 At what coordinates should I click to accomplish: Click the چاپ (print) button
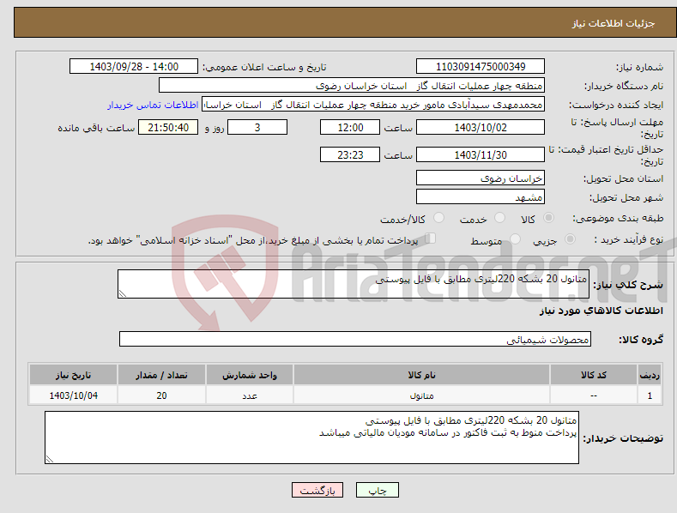pos(377,490)
